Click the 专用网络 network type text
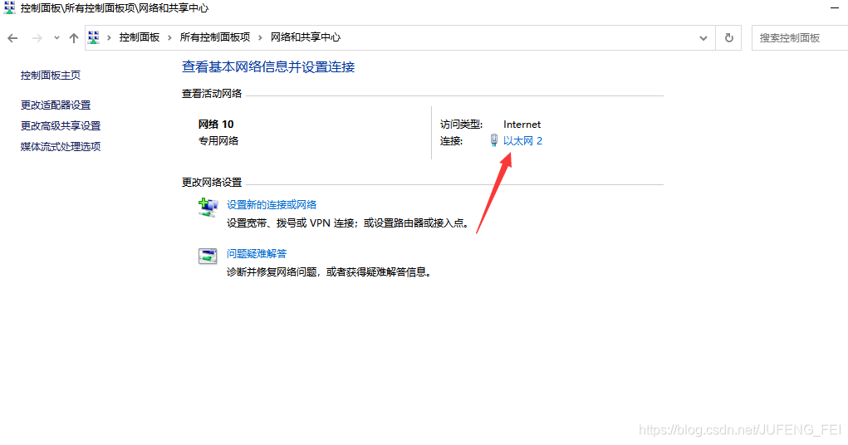 click(218, 140)
